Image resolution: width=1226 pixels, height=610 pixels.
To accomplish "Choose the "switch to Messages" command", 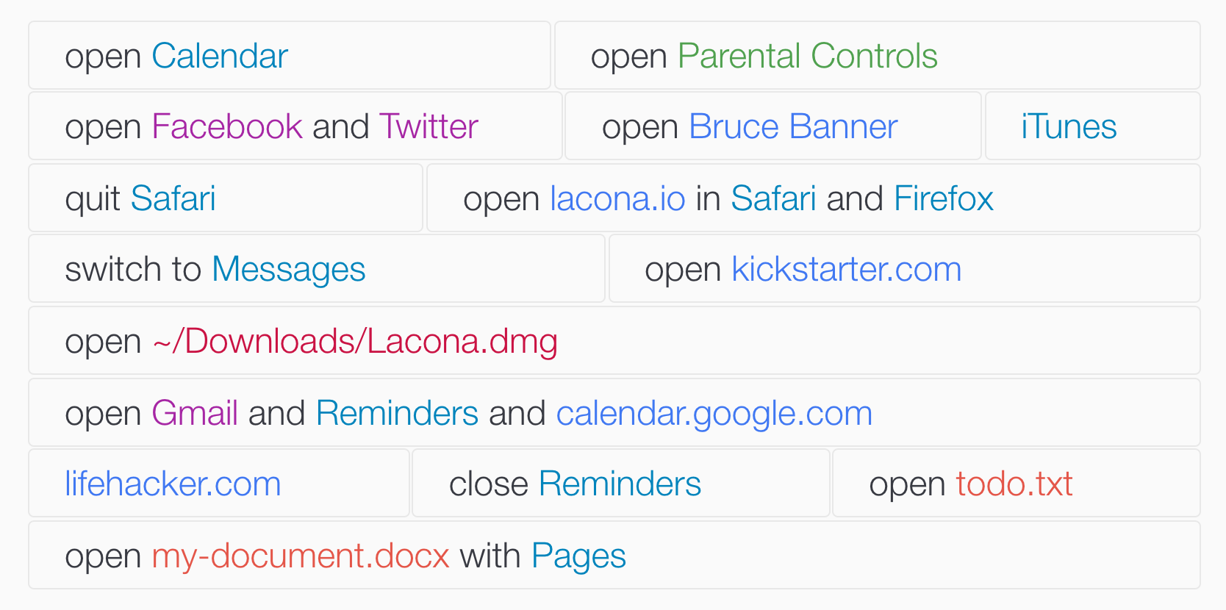I will point(316,269).
